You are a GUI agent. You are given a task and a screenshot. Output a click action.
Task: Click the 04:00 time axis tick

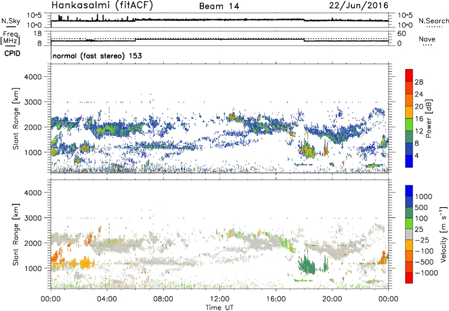(107, 299)
